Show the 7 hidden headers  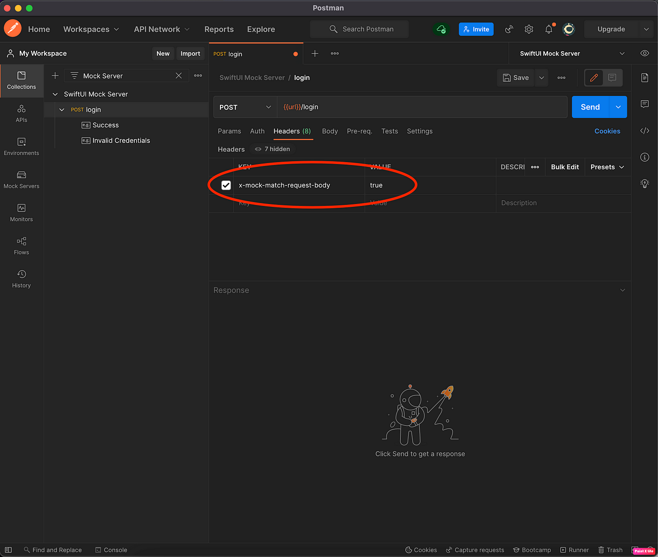tap(273, 149)
